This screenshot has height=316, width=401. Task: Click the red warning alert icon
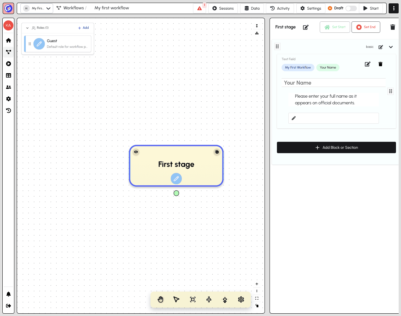coord(200,8)
